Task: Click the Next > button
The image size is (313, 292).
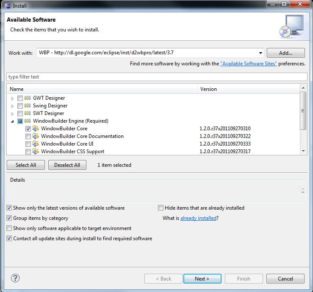Action: (202, 278)
